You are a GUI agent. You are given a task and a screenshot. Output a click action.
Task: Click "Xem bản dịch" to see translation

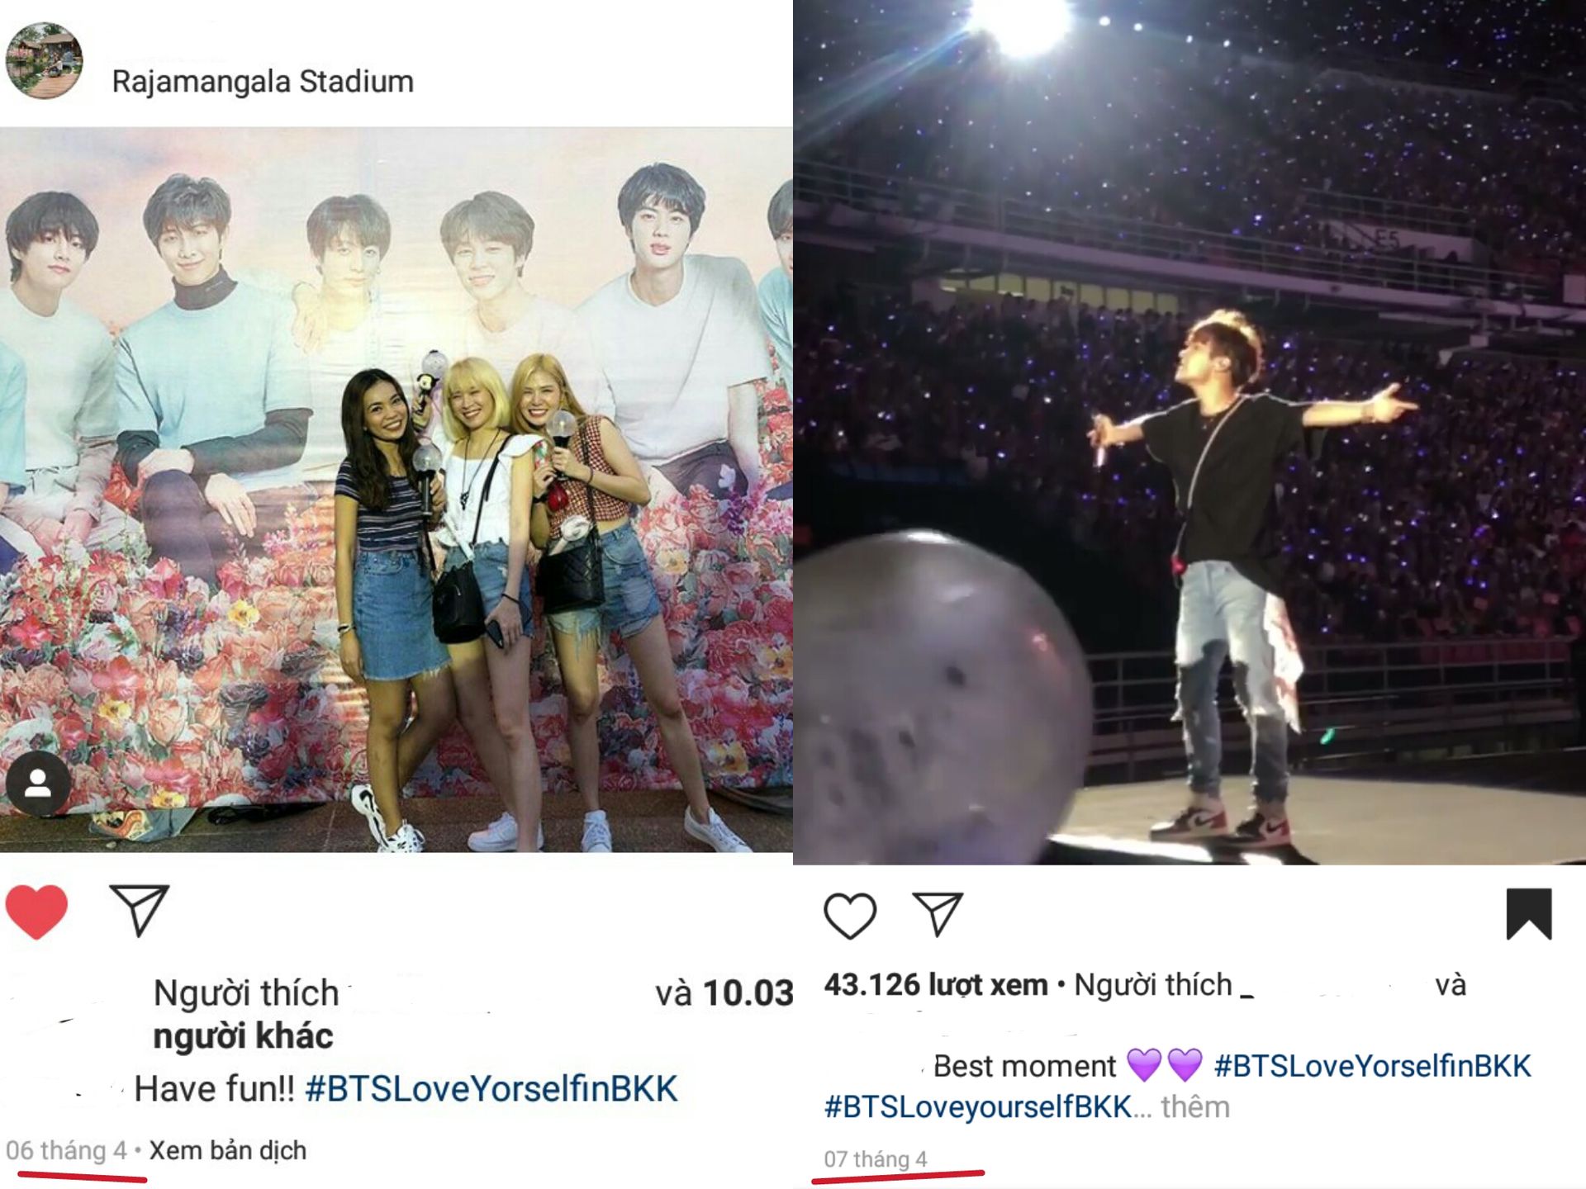coord(228,1150)
